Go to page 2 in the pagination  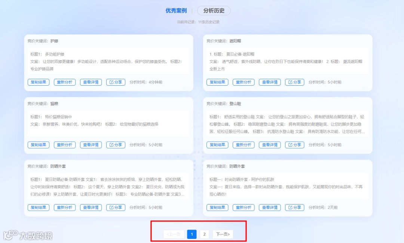204,234
